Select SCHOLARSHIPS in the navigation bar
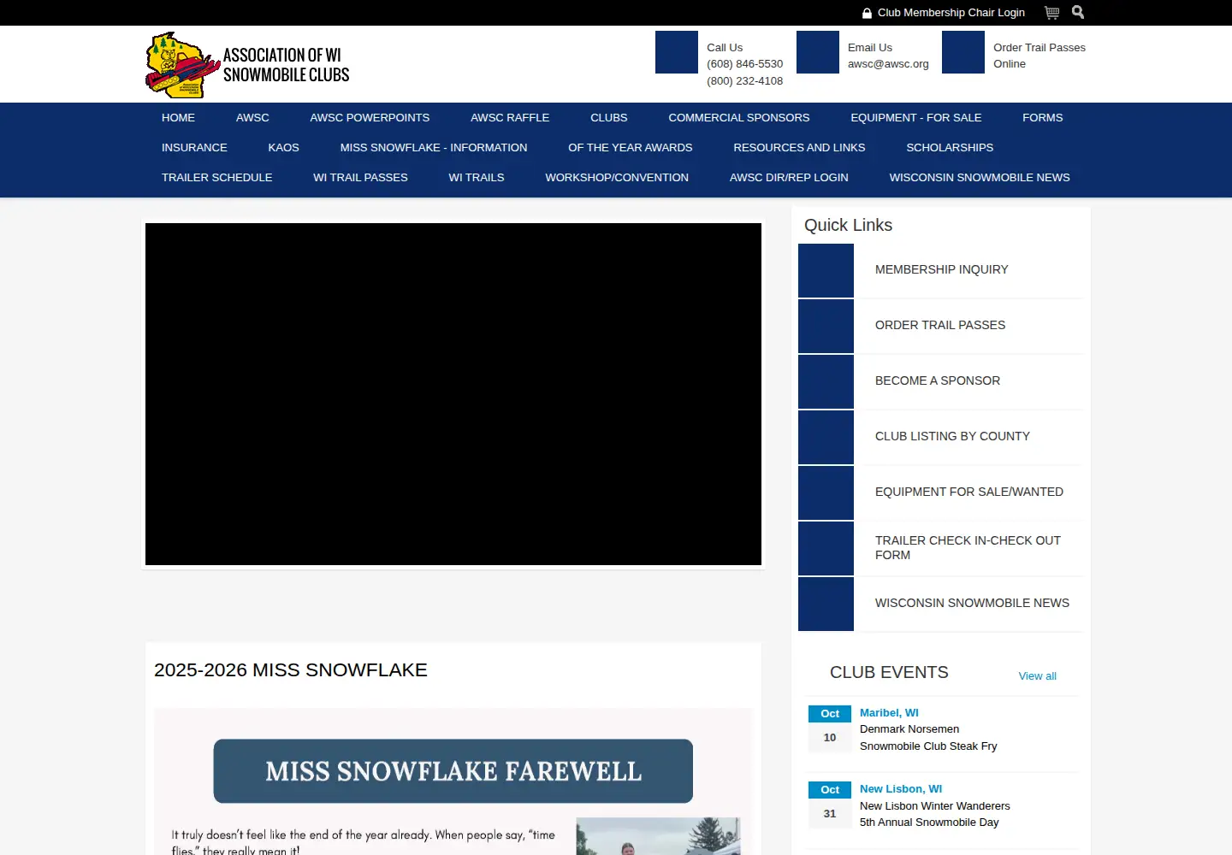Viewport: 1232px width, 855px height. (x=950, y=148)
